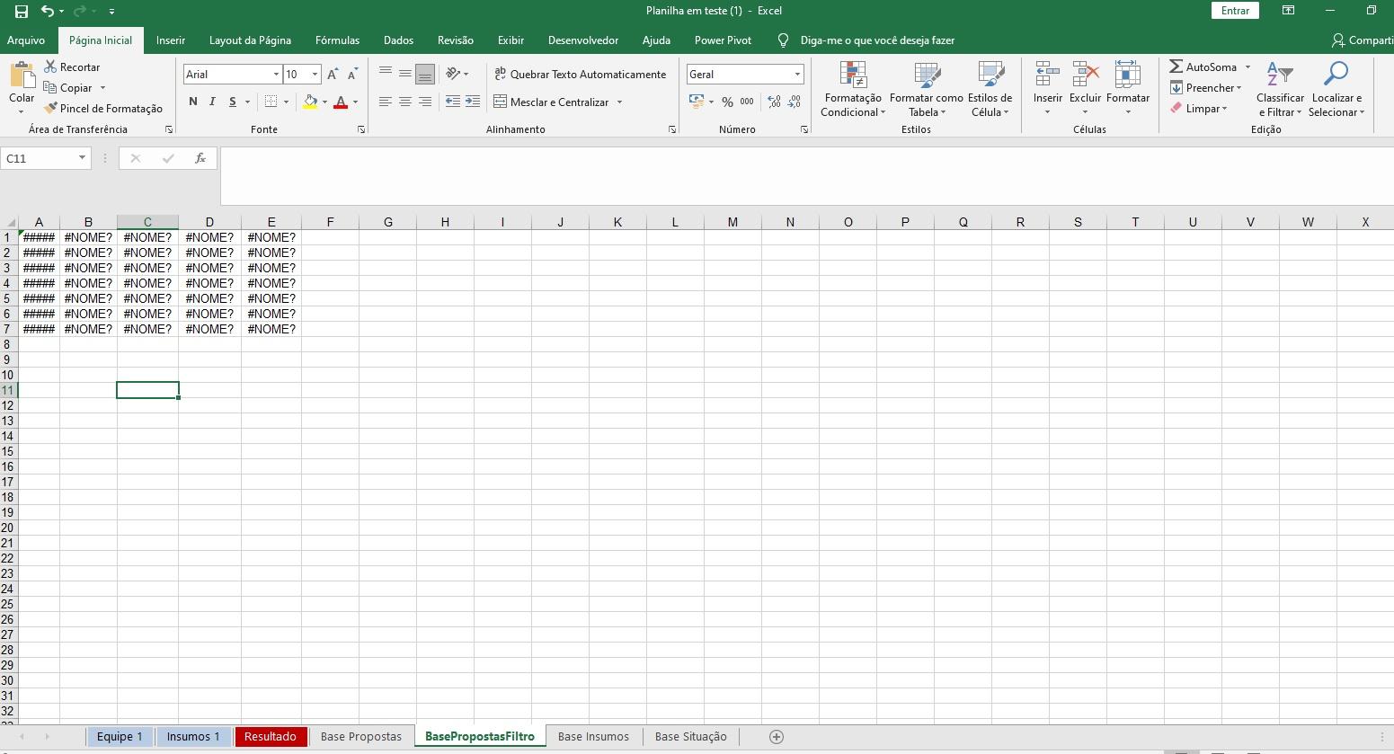Screen dimensions: 1394x754
Task: Click the Compartilhar share button
Action: coord(1362,40)
